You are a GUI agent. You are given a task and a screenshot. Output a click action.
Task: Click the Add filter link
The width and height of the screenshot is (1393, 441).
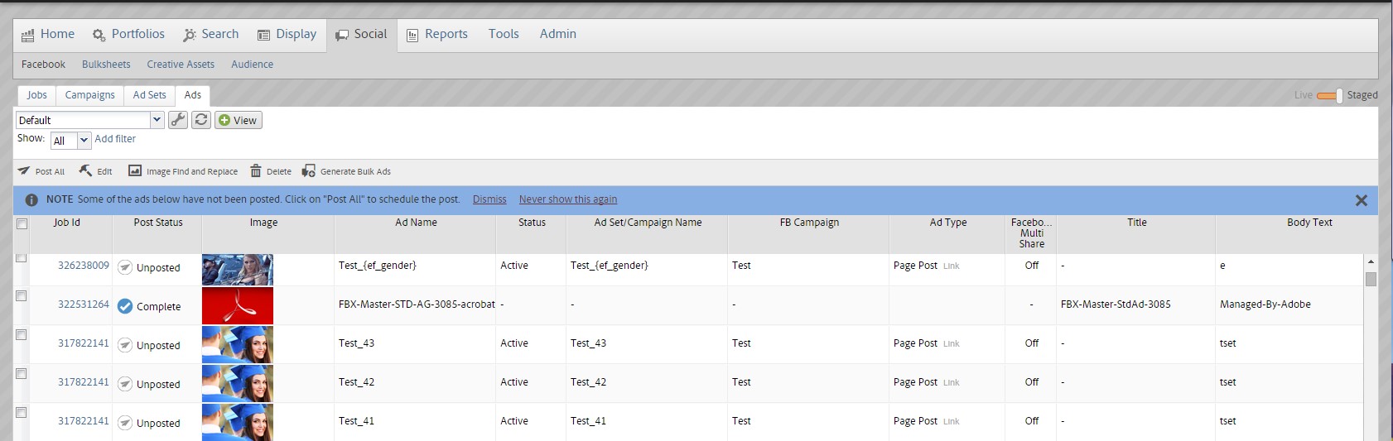(115, 139)
